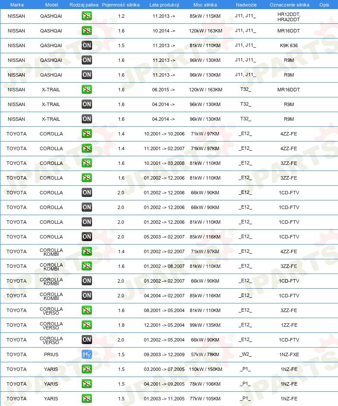Click the PRIUS model cell
Image resolution: width=338 pixels, height=406 pixels.
pyautogui.click(x=51, y=354)
